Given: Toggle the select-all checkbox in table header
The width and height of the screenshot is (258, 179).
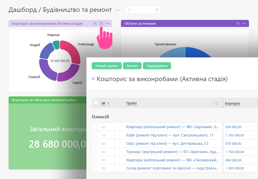Looking at the screenshot, I should click(x=95, y=103).
